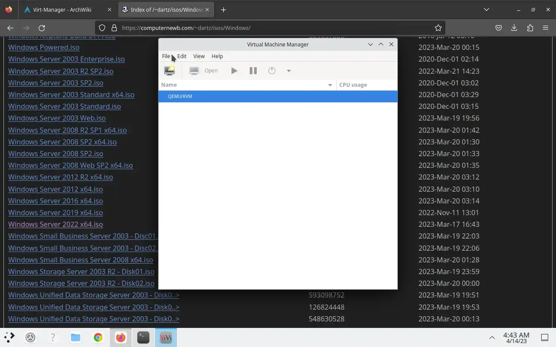This screenshot has width=556, height=347.
Task: Open the application launcher in taskbar
Action: click(x=10, y=337)
